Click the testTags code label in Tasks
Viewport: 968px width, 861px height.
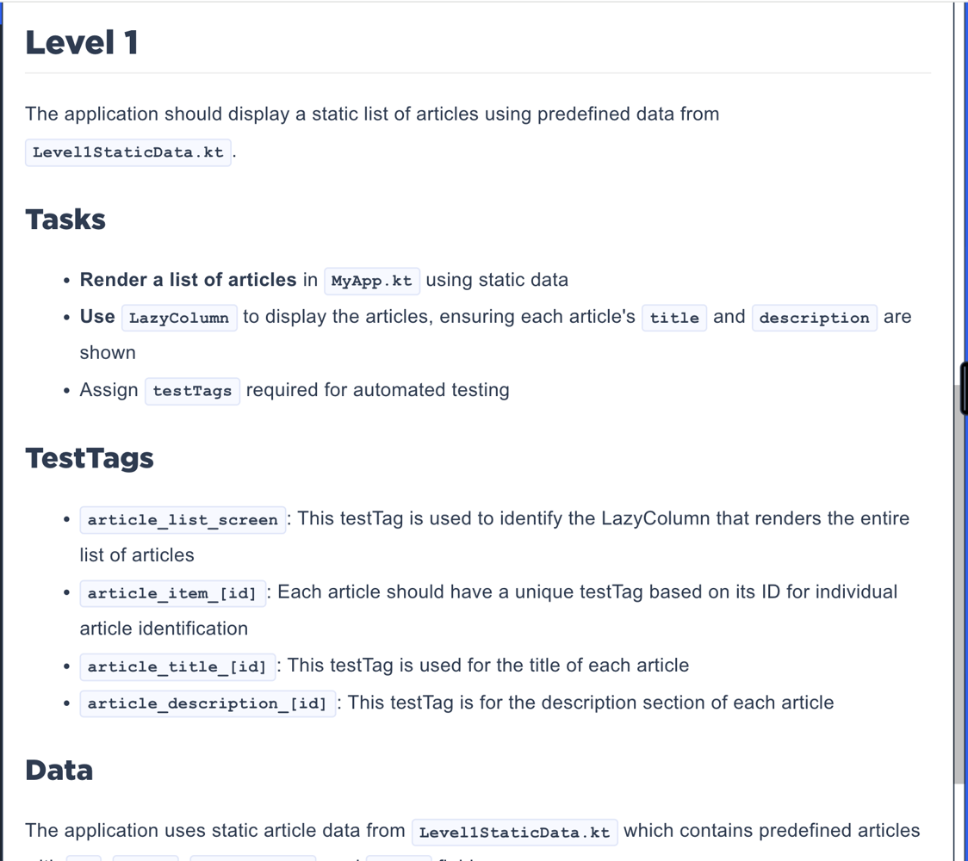192,391
